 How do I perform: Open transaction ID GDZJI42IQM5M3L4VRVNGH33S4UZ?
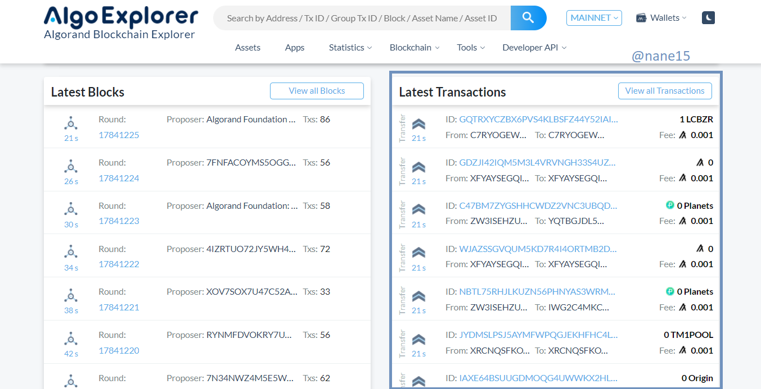click(x=537, y=163)
